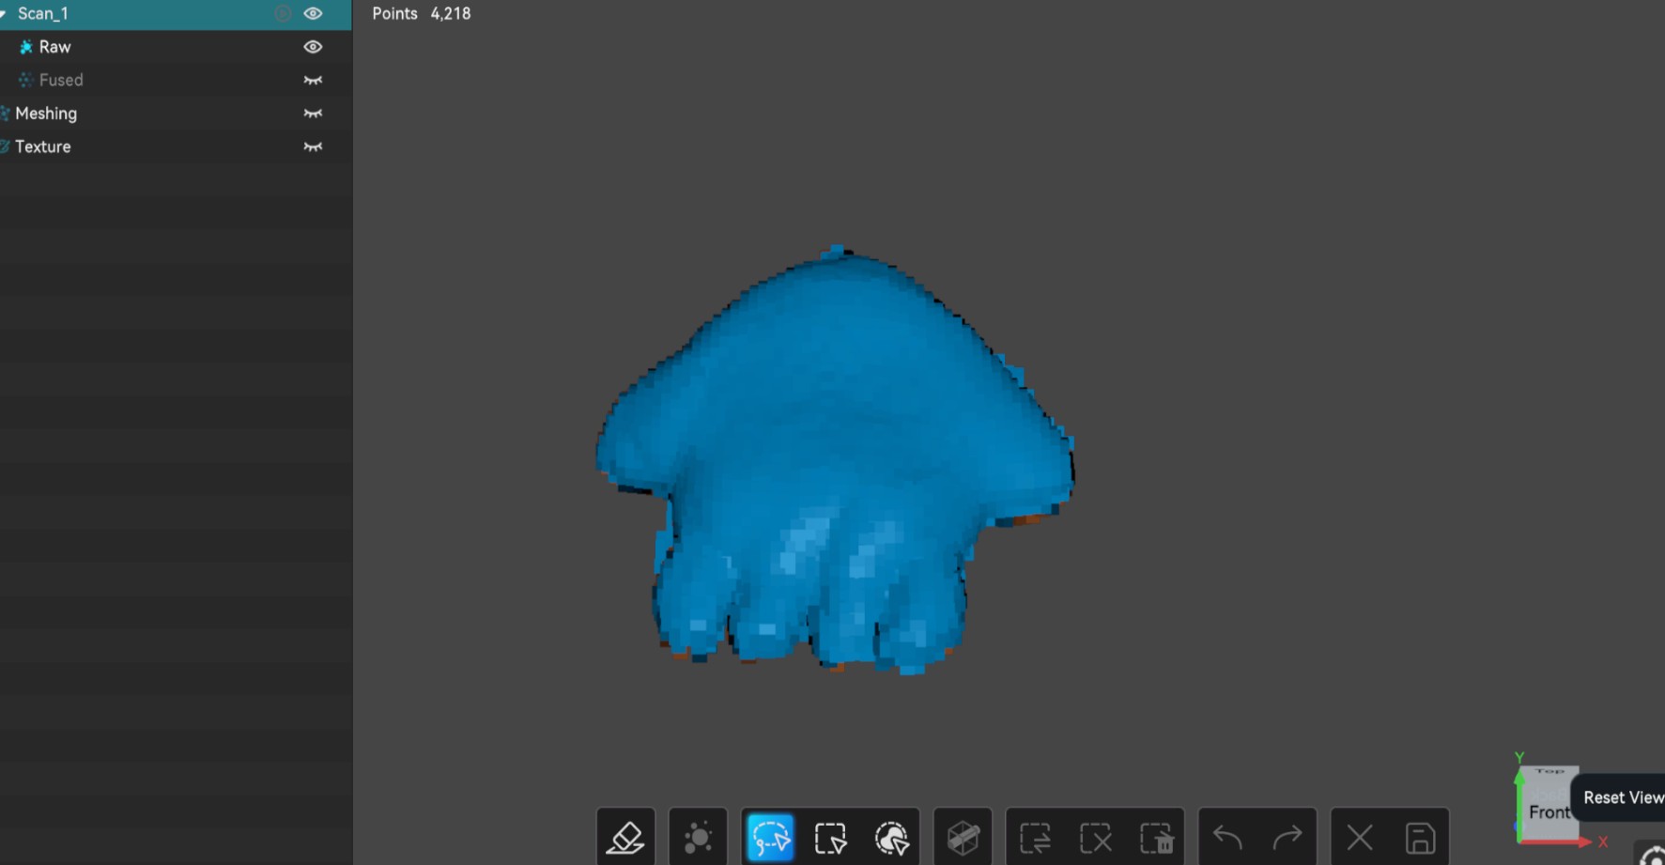Click the isolated points cleanup icon
Screen dimensions: 1665x865
click(x=698, y=837)
